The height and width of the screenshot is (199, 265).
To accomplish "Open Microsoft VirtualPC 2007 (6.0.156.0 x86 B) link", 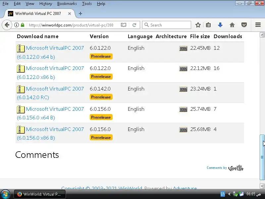I will click(x=50, y=134).
